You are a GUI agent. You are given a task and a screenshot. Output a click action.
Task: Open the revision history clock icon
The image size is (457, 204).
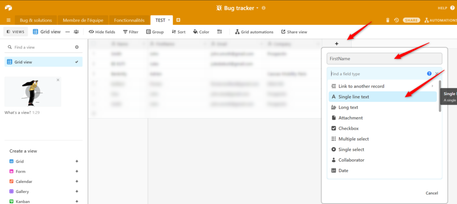pyautogui.click(x=396, y=20)
